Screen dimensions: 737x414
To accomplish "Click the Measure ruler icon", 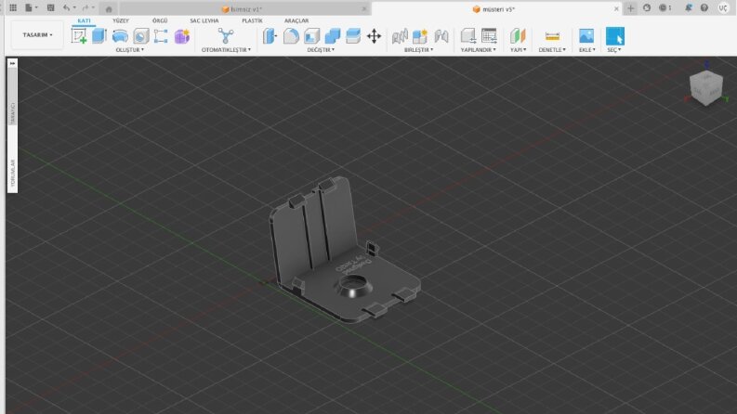I will click(x=552, y=36).
